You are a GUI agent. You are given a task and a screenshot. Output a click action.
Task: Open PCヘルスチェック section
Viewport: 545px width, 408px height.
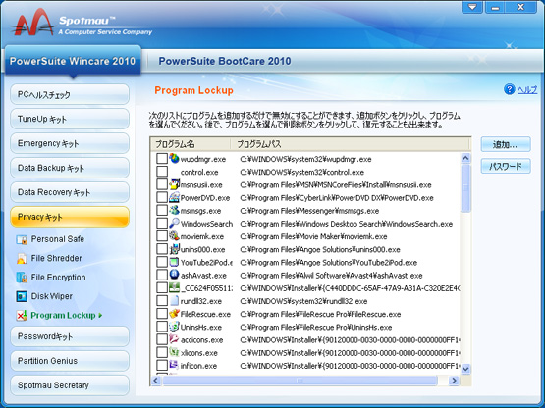70,94
